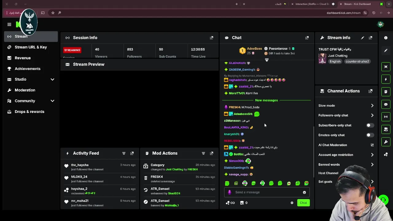Click the_haycha in Activity Feed

tap(80, 165)
